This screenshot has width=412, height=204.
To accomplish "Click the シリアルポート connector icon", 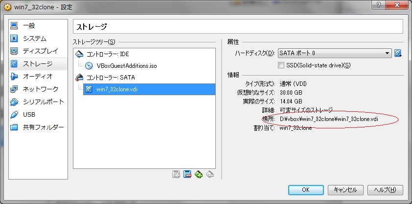I will tap(14, 102).
